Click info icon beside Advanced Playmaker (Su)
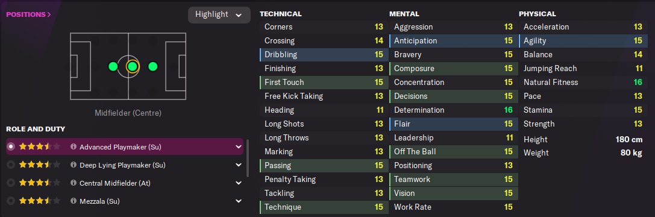The image size is (655, 217). tap(74, 146)
